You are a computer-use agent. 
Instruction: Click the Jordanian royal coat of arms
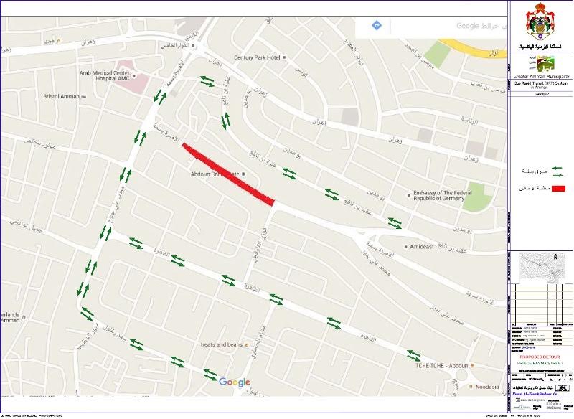click(540, 22)
